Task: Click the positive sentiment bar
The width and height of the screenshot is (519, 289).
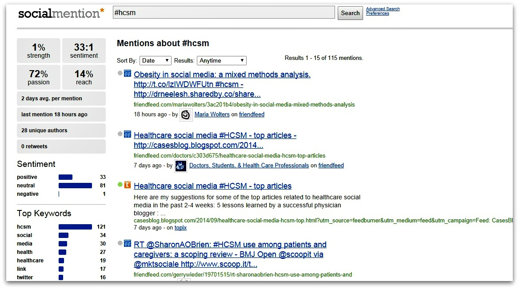Action: (x=65, y=177)
